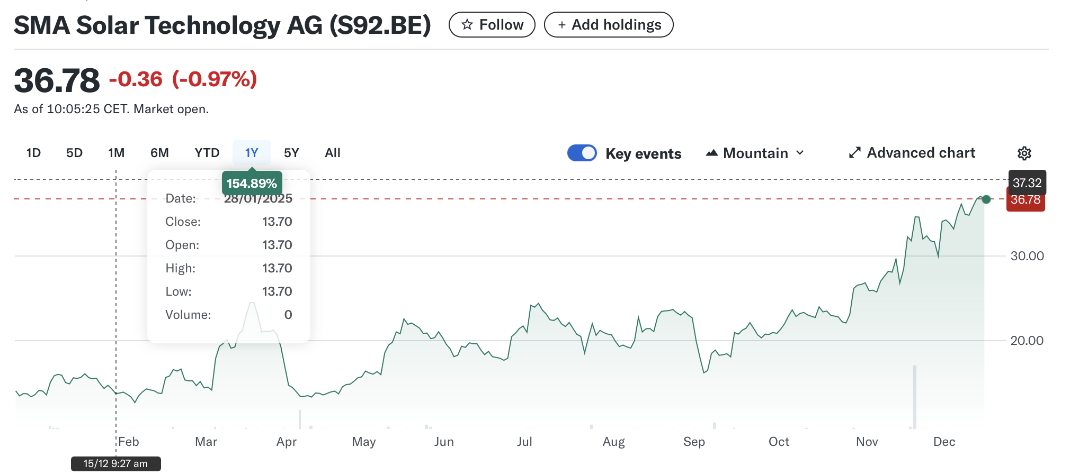Click the Volume value 0 in tooltip
This screenshot has width=1070, height=475.
(x=288, y=315)
